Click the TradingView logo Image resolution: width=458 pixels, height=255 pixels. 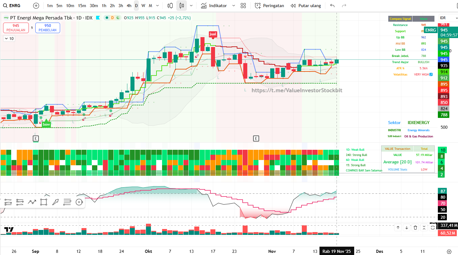click(9, 230)
